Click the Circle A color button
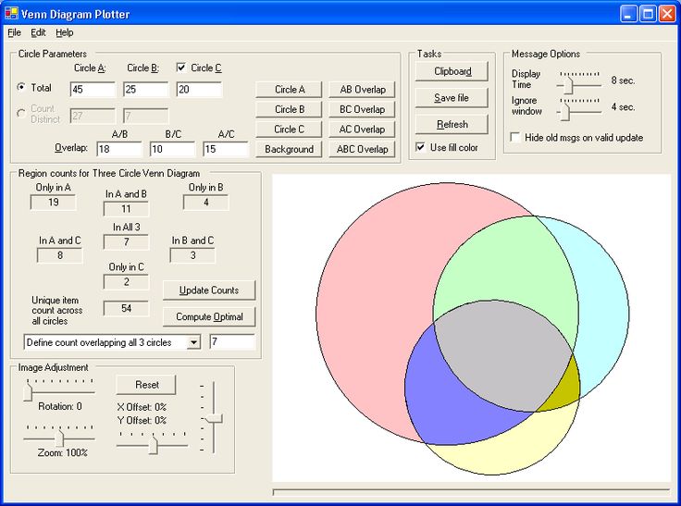 coord(290,90)
